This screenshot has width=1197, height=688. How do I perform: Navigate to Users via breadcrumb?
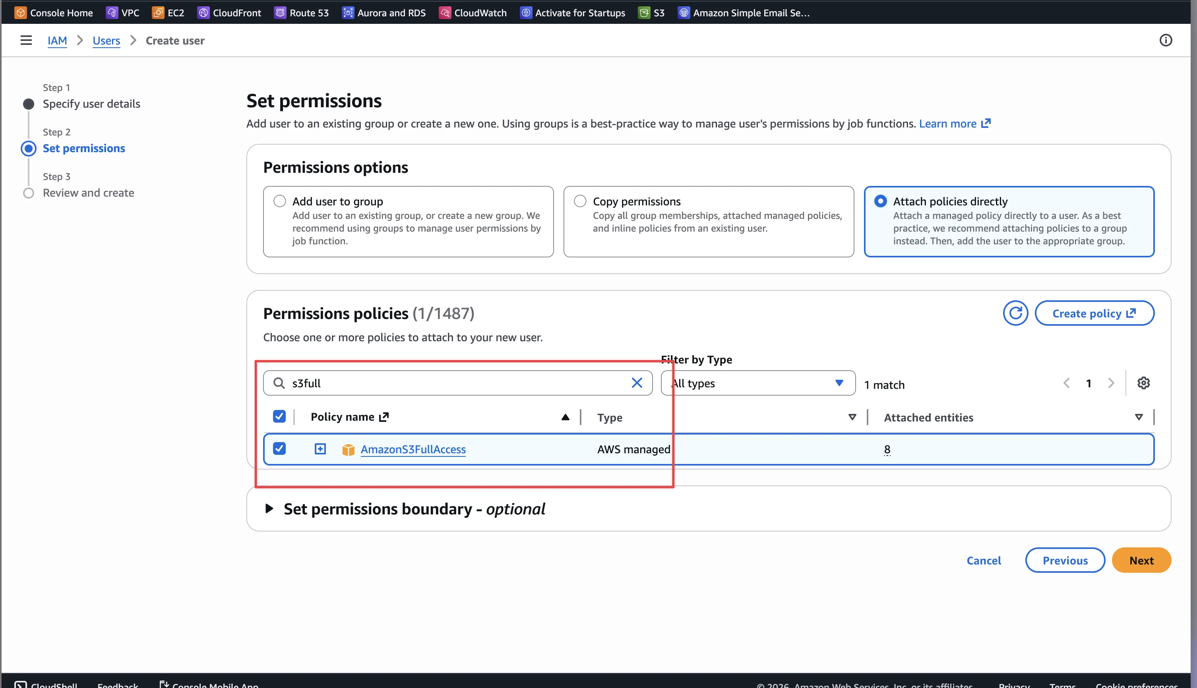[x=106, y=41]
